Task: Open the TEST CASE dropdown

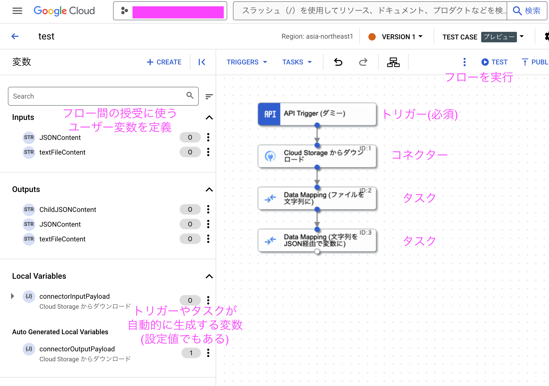Action: [x=522, y=37]
